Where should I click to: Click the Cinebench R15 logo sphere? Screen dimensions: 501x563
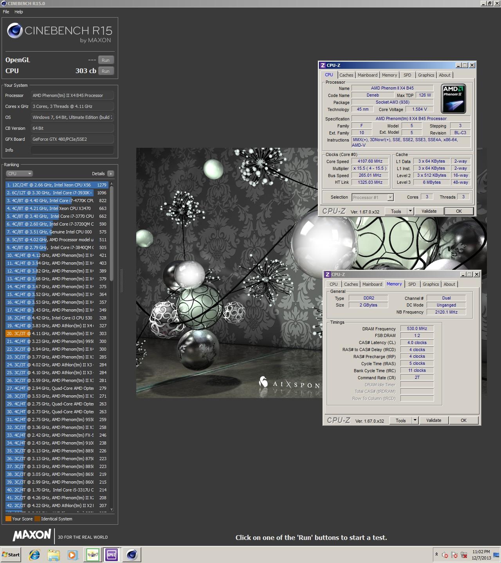14,31
